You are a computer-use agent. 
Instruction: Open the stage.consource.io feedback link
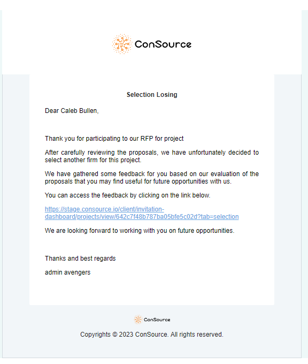(142, 213)
